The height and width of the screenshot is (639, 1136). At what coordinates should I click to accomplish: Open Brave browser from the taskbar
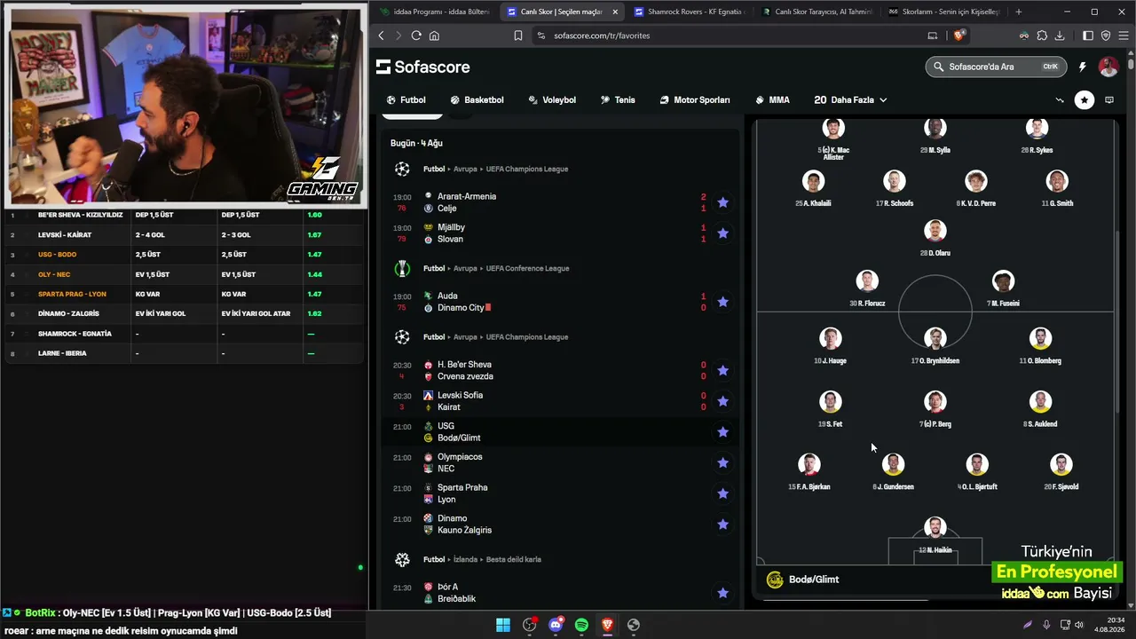(x=607, y=625)
